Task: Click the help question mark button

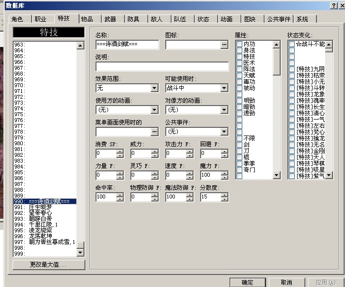Action: (334, 5)
